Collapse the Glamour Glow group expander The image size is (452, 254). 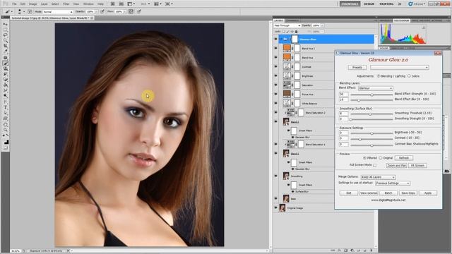coord(280,40)
